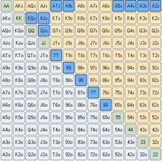162x161 pixels.
Task: Select the 32o offsuit cell
Action: coord(143,154)
